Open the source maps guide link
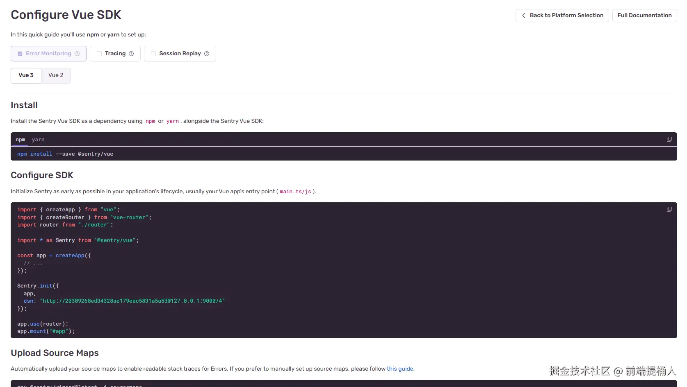Viewport: 687px width, 387px height. [x=400, y=369]
